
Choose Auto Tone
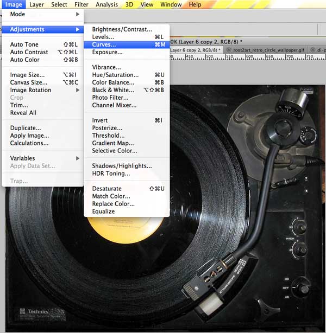[x=43, y=44]
